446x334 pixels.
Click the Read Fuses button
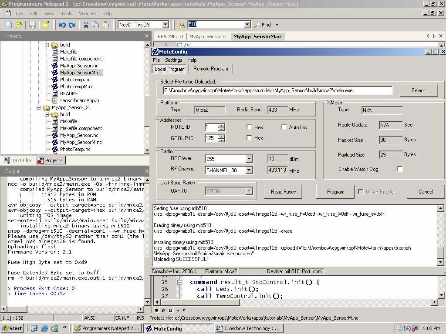(283, 192)
